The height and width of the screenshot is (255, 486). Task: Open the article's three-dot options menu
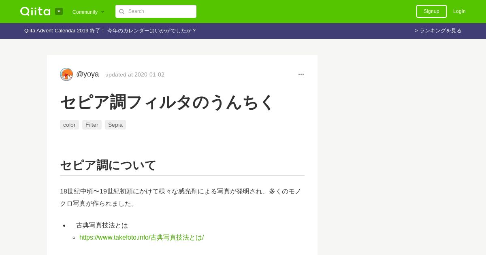[301, 74]
